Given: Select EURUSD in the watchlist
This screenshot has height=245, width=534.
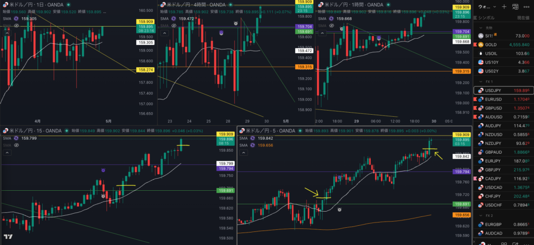Looking at the screenshot, I should (494, 99).
